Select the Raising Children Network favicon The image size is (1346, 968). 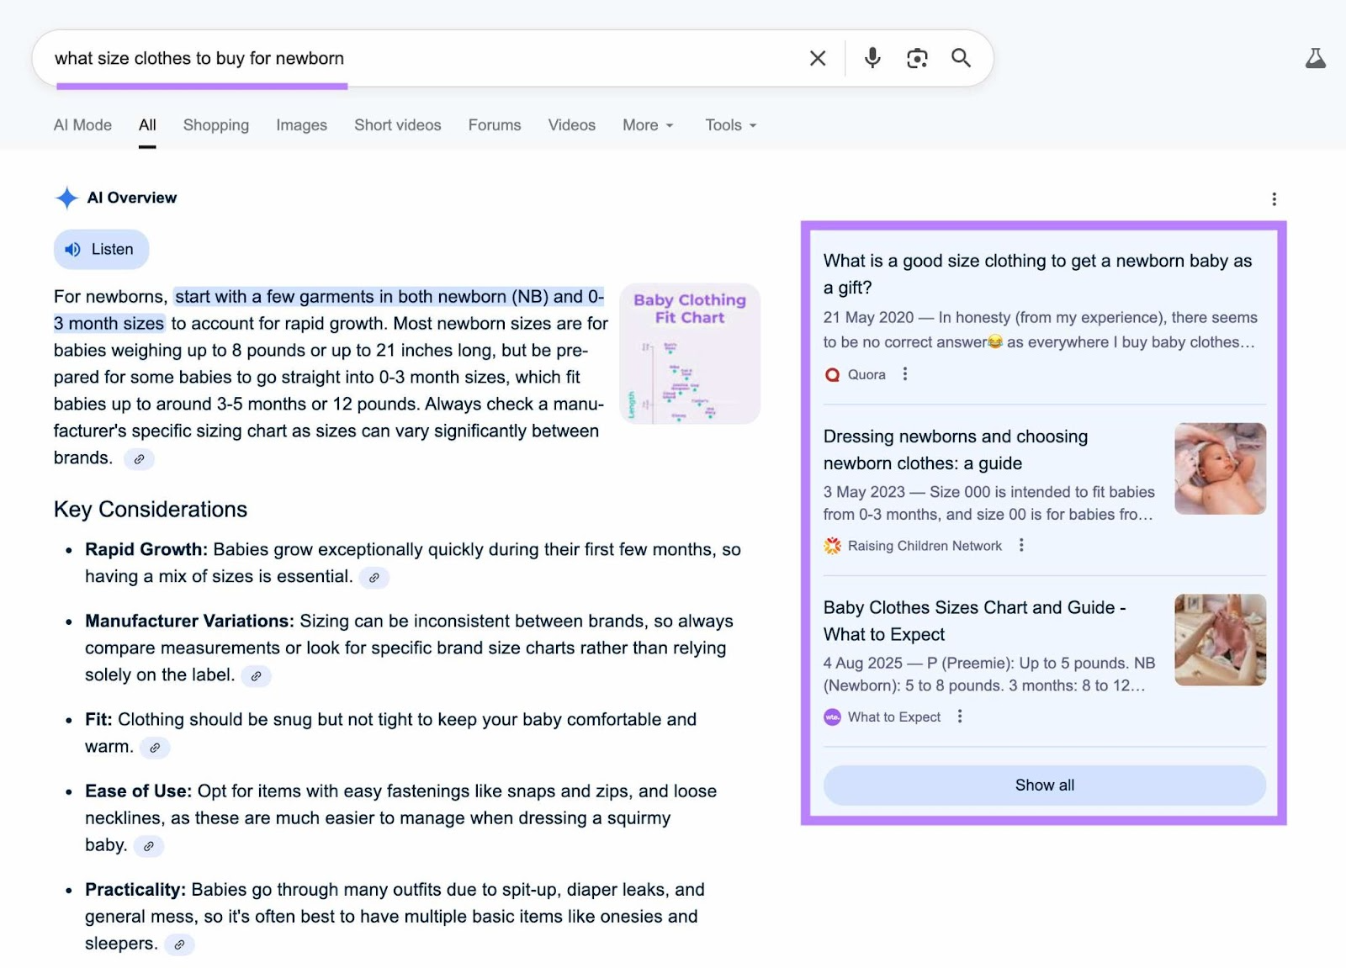click(x=832, y=545)
